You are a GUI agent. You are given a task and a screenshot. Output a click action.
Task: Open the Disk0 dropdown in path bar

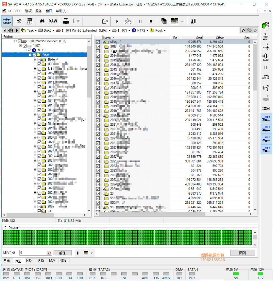click(54, 30)
